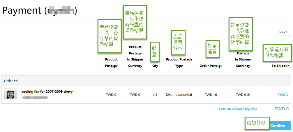Image resolution: width=293 pixels, height=132 pixels.
Task: Open the cooling fan product thumbnail
Action: tap(10, 95)
